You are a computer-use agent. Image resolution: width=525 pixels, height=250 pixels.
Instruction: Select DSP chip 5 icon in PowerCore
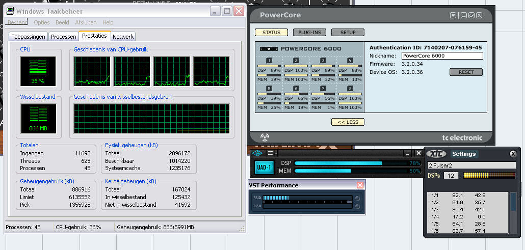[x=269, y=89]
